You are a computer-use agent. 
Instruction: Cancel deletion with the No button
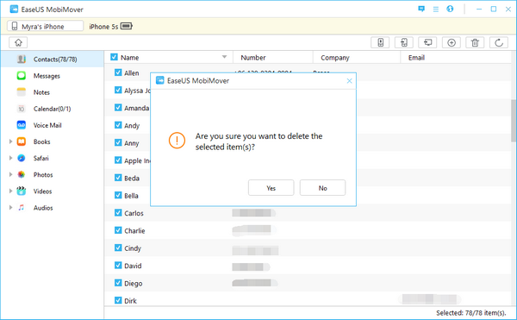point(322,188)
